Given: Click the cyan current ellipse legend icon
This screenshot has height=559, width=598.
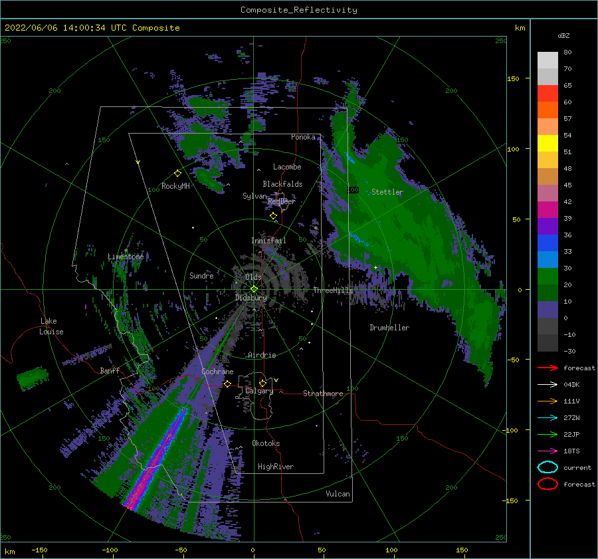Looking at the screenshot, I should [548, 467].
